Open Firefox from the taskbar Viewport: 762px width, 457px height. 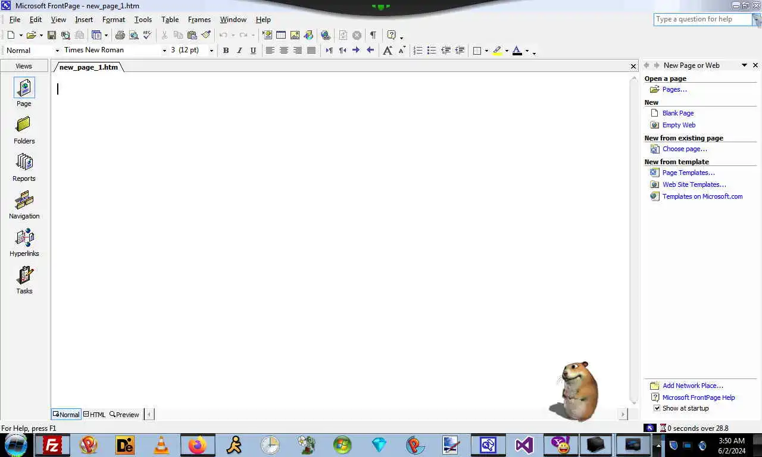(x=197, y=445)
